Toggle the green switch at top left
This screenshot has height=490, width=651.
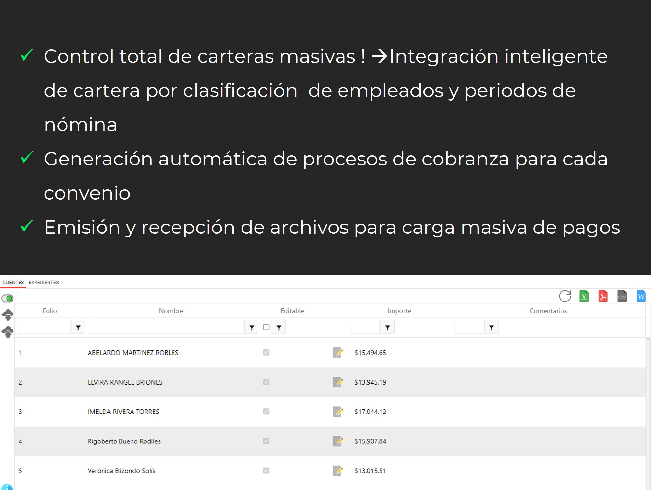pyautogui.click(x=7, y=298)
